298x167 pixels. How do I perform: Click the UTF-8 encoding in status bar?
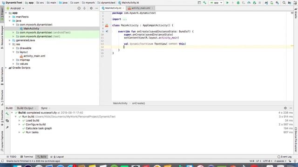[268, 161]
